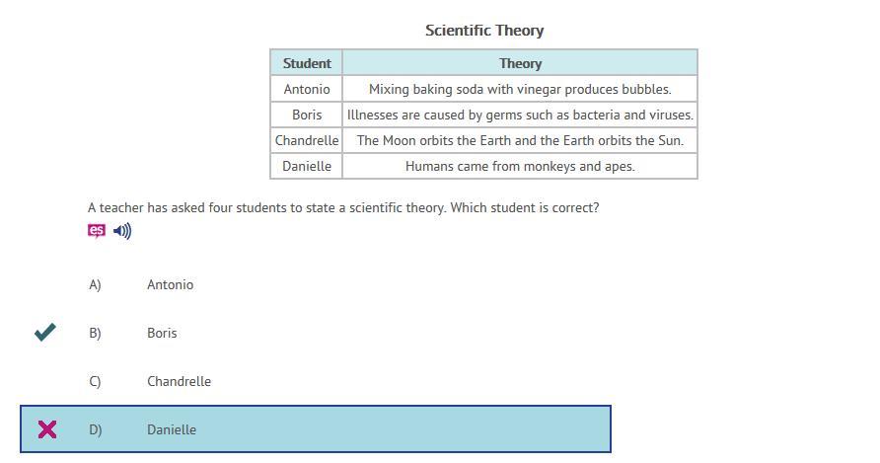This screenshot has height=463, width=880.
Task: Click the pink X mark beside Danielle
Action: click(x=46, y=429)
